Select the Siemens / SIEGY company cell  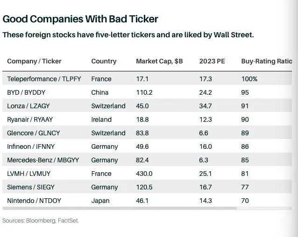point(31,187)
